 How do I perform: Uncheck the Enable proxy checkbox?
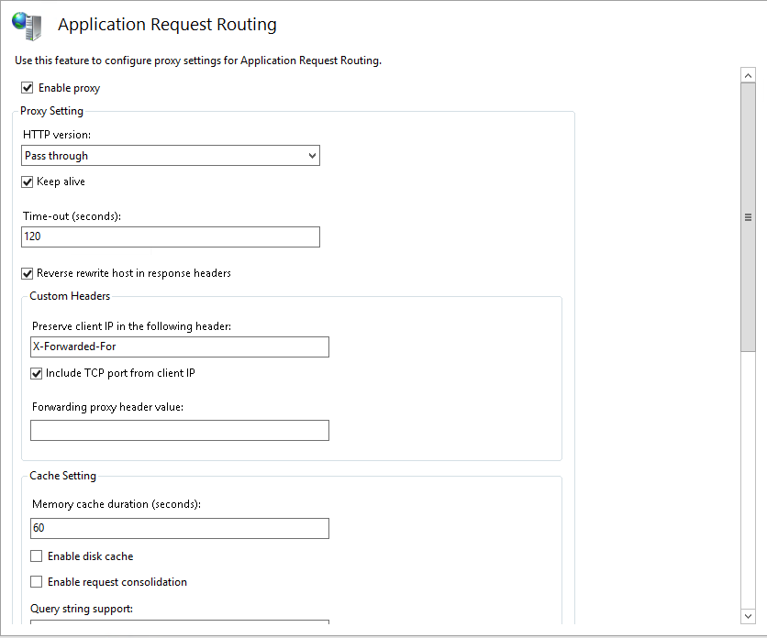click(27, 87)
